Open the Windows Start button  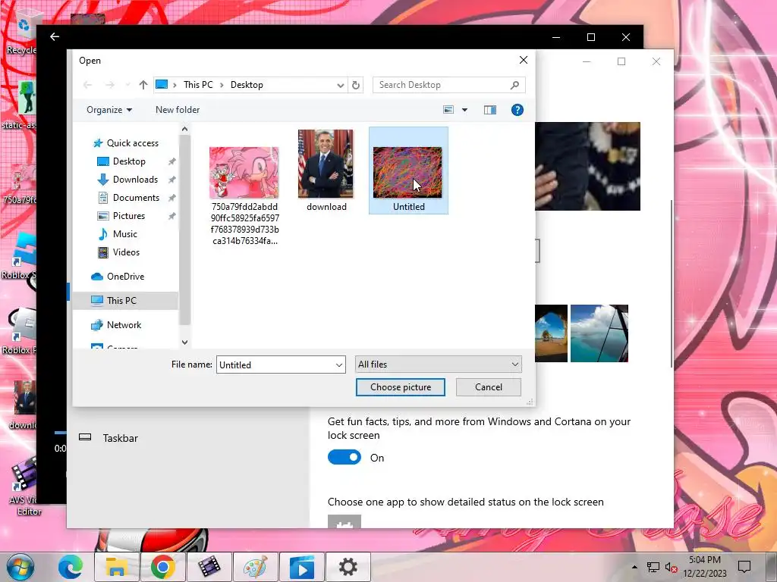tap(20, 567)
